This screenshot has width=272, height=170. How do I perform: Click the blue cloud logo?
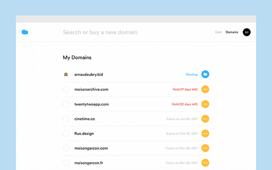pyautogui.click(x=25, y=32)
